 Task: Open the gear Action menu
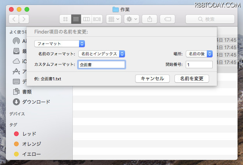click(x=131, y=19)
